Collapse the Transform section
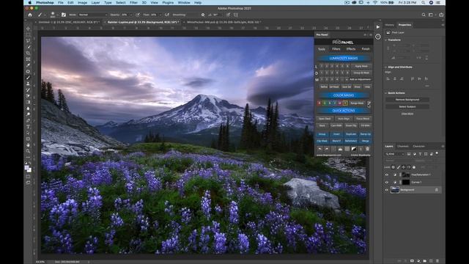This screenshot has height=264, width=469. click(x=386, y=40)
